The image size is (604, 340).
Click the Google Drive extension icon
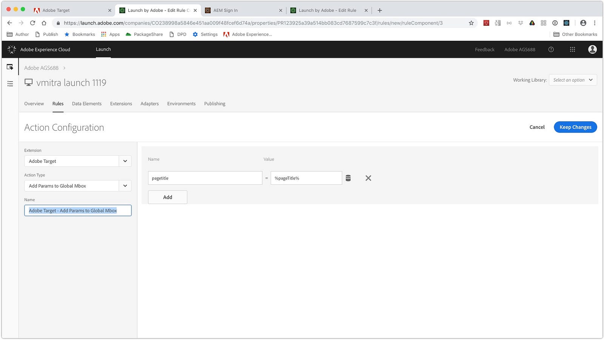coord(532,23)
